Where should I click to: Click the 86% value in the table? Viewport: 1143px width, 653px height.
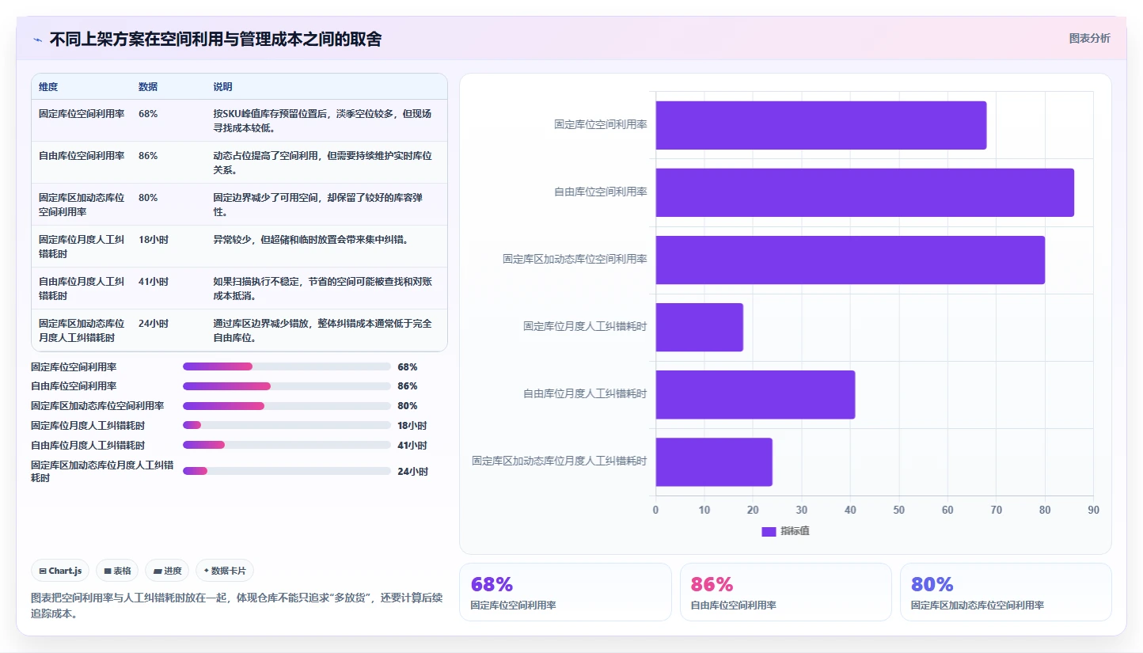pos(148,156)
